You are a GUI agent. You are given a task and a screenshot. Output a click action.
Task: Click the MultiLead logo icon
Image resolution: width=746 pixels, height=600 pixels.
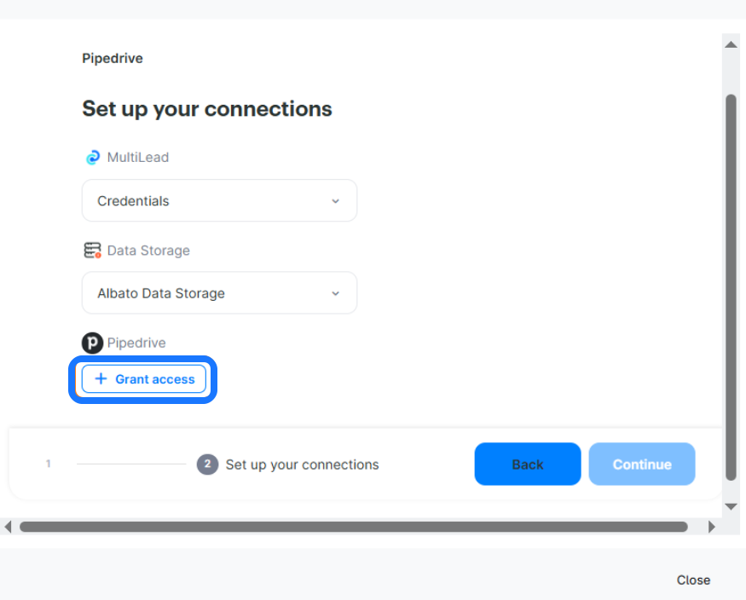(92, 158)
